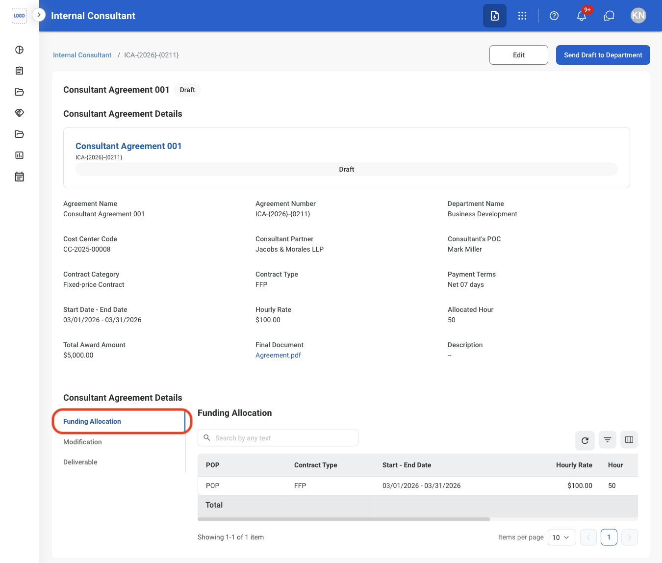Viewport: 662px width, 563px height.
Task: Go to Internal Consultant breadcrumb link
Action: 82,55
